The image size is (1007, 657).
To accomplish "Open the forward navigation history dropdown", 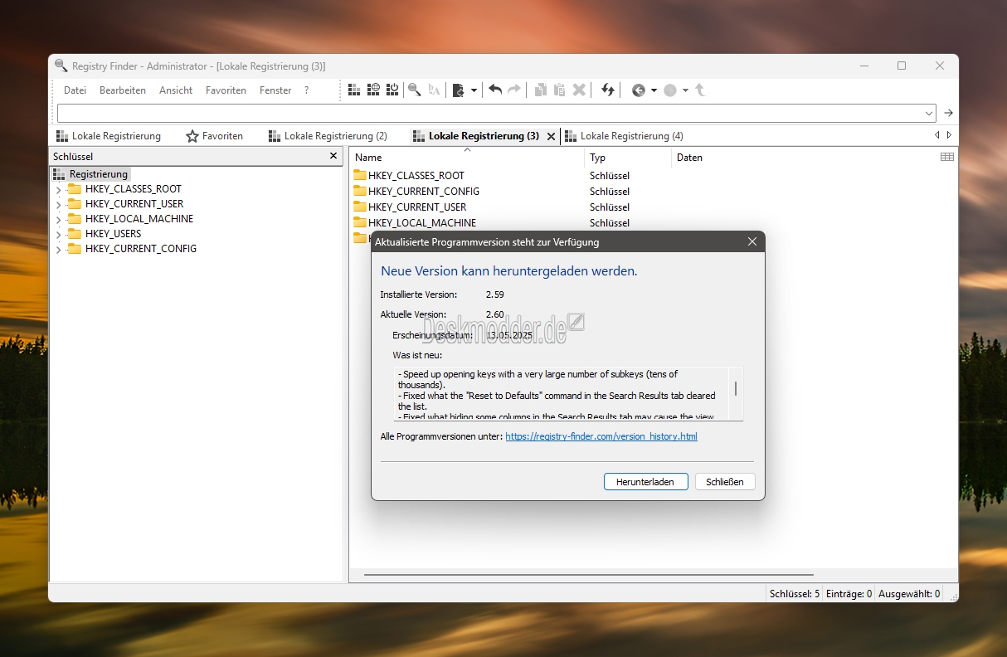I will pos(685,90).
